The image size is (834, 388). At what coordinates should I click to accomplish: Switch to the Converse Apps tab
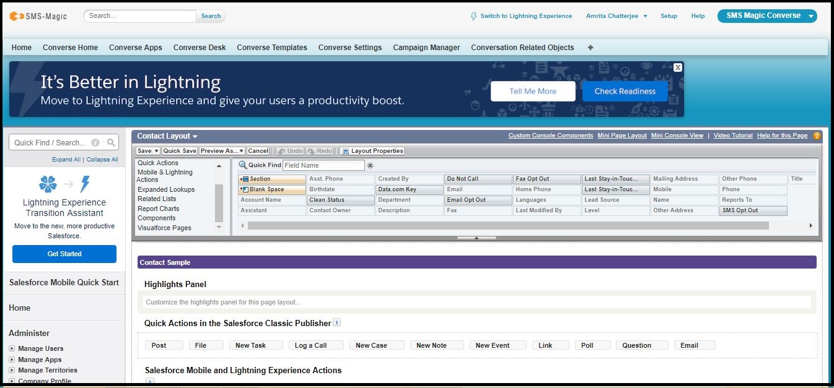[136, 48]
